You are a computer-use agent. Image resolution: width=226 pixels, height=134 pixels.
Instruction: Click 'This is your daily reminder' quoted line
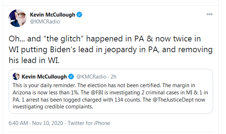click(x=44, y=85)
